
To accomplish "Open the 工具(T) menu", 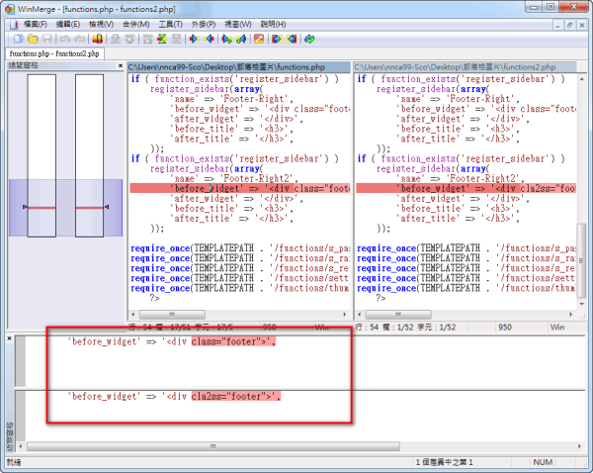I will pyautogui.click(x=170, y=23).
